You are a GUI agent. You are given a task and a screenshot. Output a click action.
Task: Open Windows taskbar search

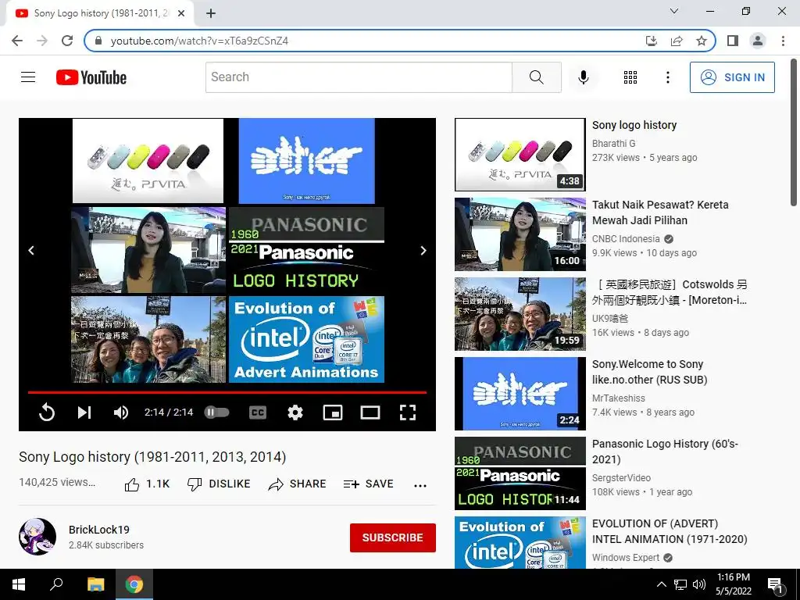pos(56,584)
